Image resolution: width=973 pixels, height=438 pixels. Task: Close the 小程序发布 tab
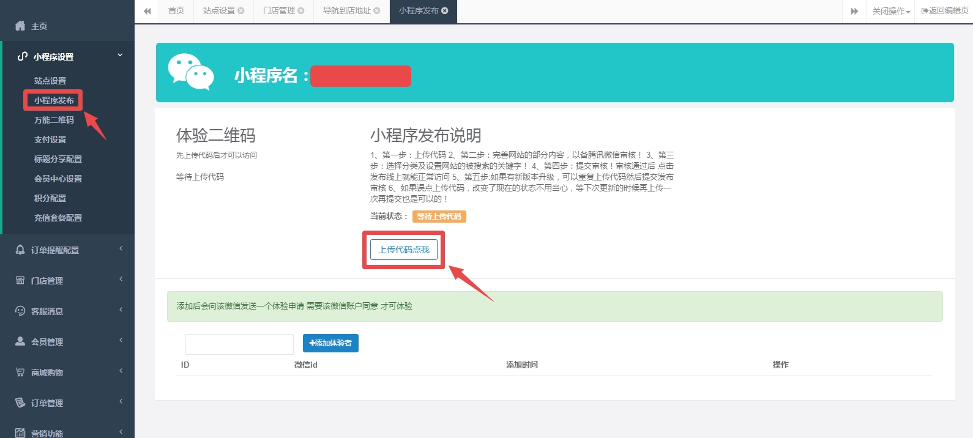tap(445, 10)
